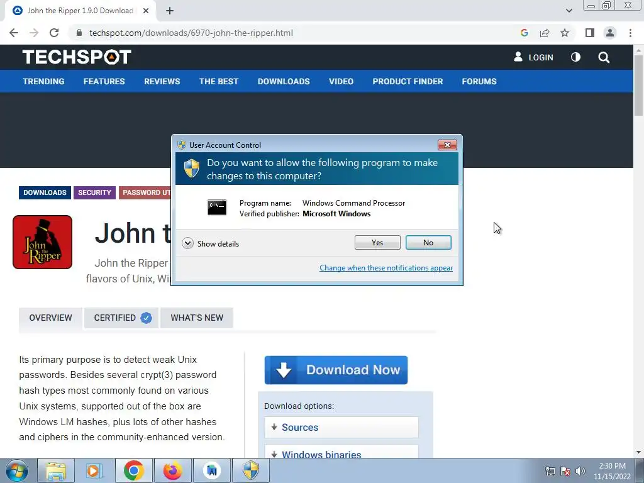Image resolution: width=644 pixels, height=483 pixels.
Task: Open Chrome three-dot menu
Action: pyautogui.click(x=630, y=33)
